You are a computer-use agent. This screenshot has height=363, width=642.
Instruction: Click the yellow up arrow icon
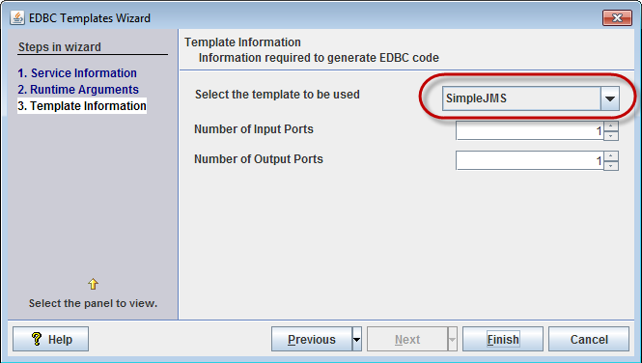coord(93,284)
